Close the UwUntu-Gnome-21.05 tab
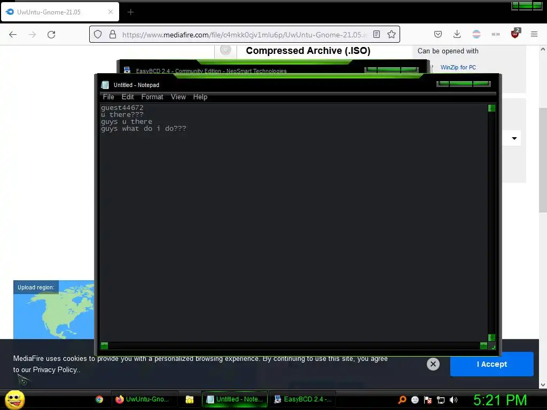The image size is (547, 410). click(111, 12)
